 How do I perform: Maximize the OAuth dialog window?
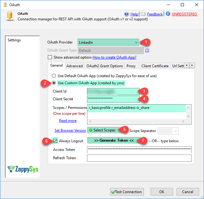point(182,5)
